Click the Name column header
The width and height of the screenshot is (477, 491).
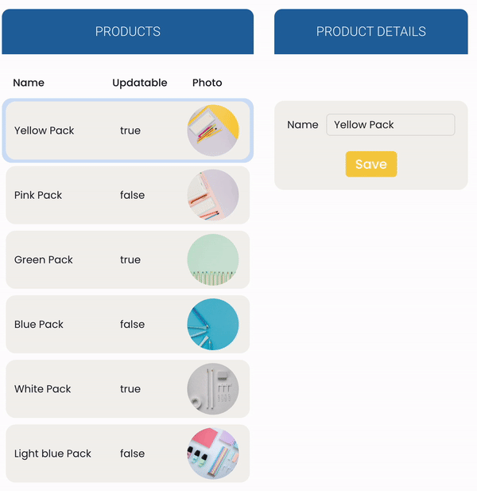click(29, 83)
